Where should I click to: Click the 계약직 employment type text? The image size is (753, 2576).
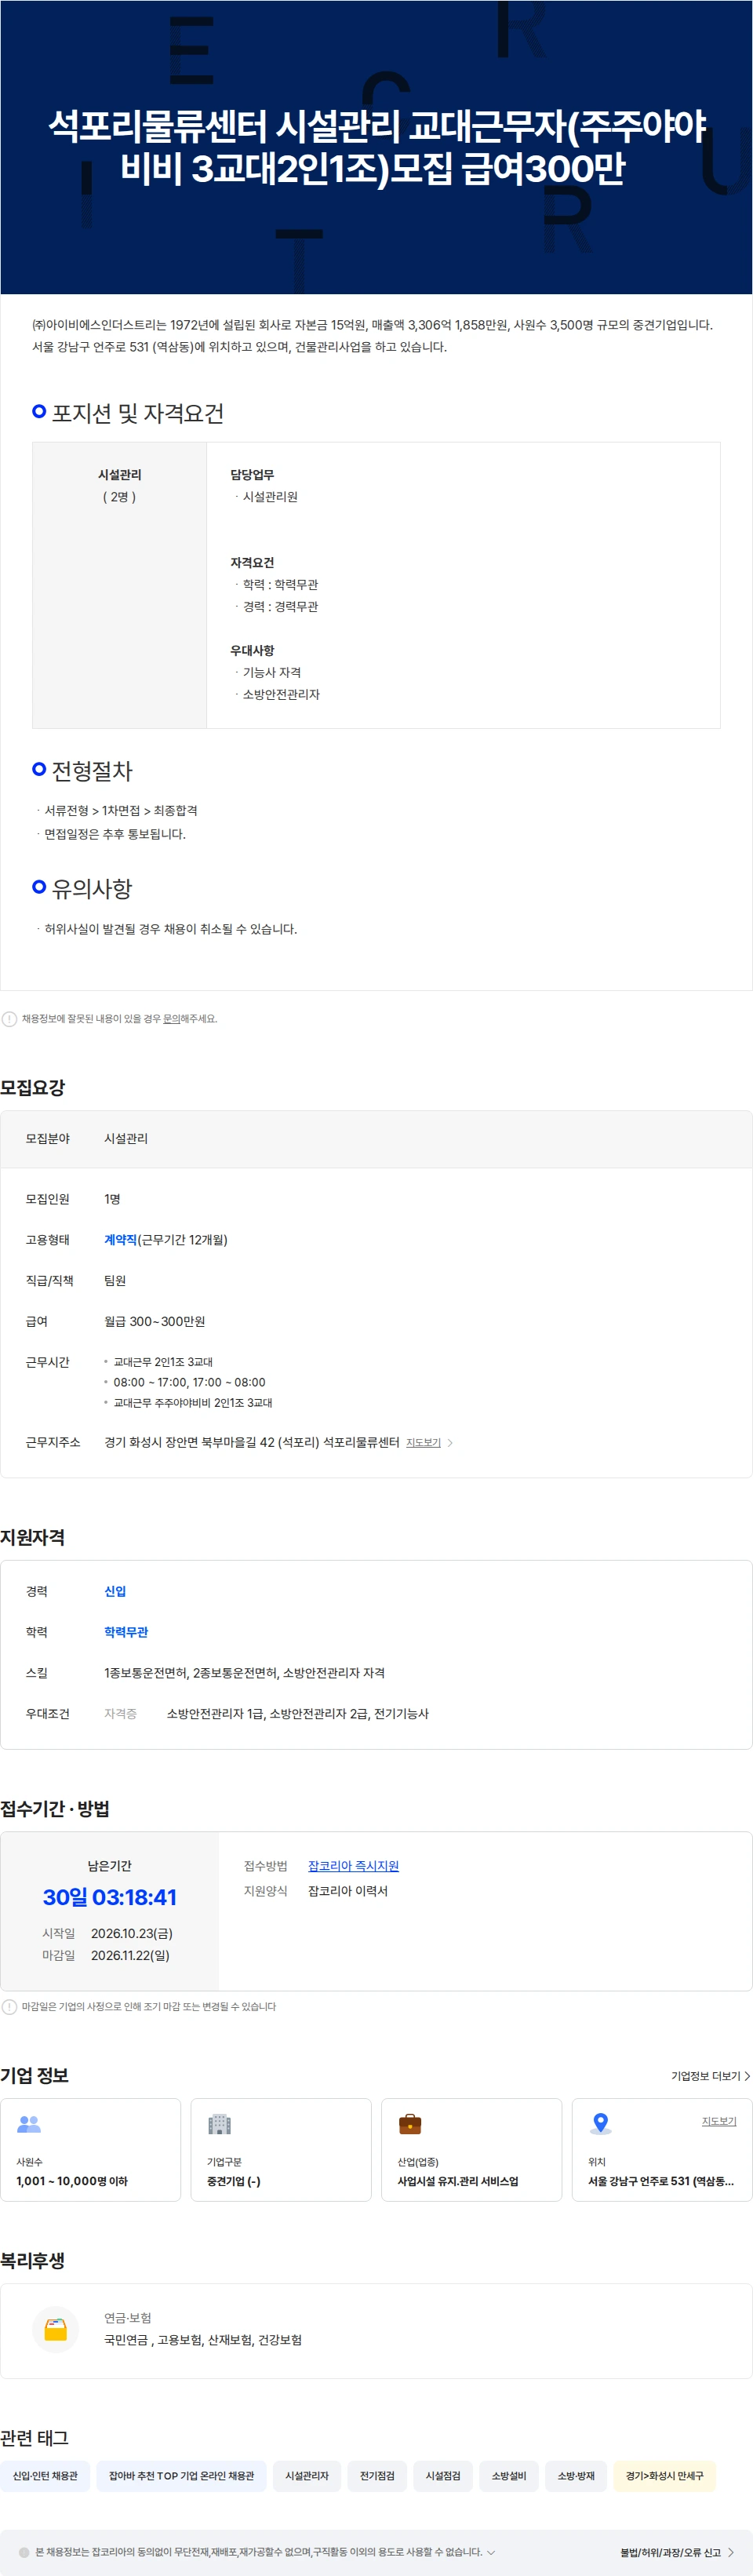click(x=120, y=1239)
